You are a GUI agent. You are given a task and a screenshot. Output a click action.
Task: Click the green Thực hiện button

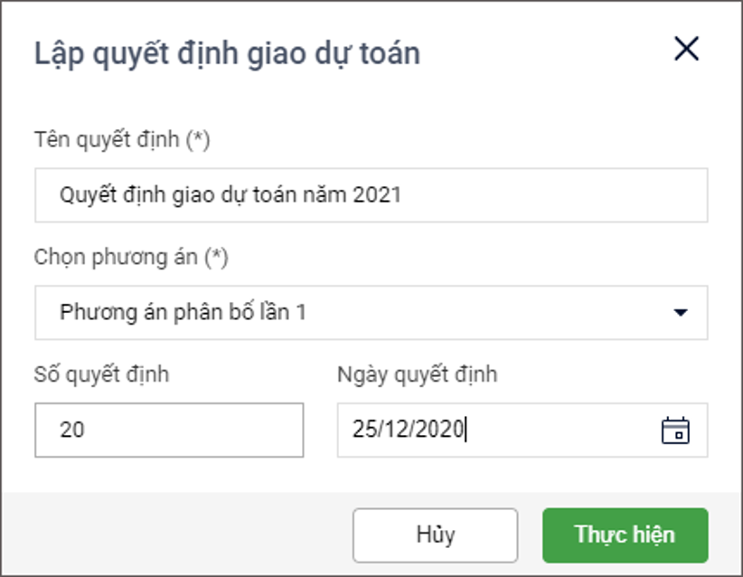[625, 535]
